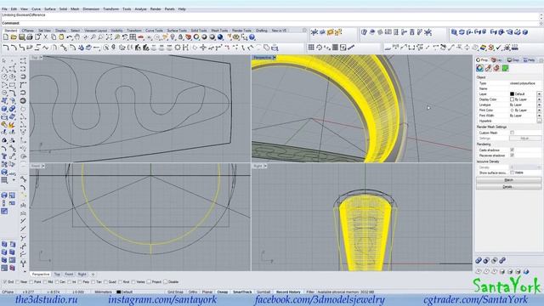Screen dimensions: 544x306
Task: Click the checkmark icon in the drafting toolbar
Action: point(499,48)
